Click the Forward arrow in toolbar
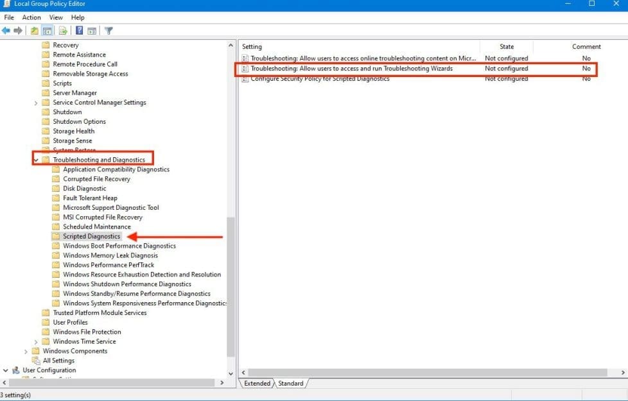This screenshot has width=628, height=401. [18, 30]
